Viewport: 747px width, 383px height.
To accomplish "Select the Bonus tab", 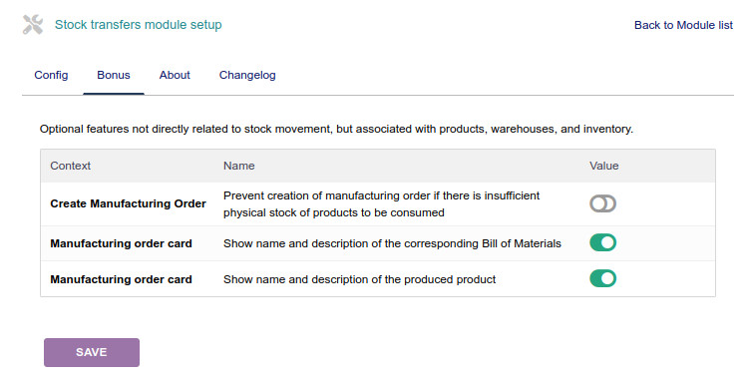I will [x=114, y=75].
